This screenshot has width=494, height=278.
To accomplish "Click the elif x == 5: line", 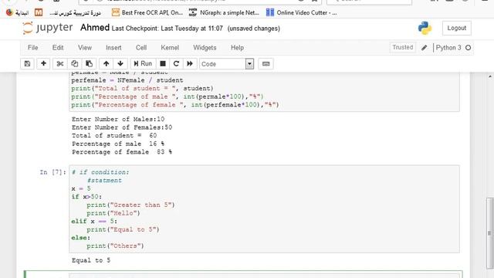I will click(x=94, y=222).
